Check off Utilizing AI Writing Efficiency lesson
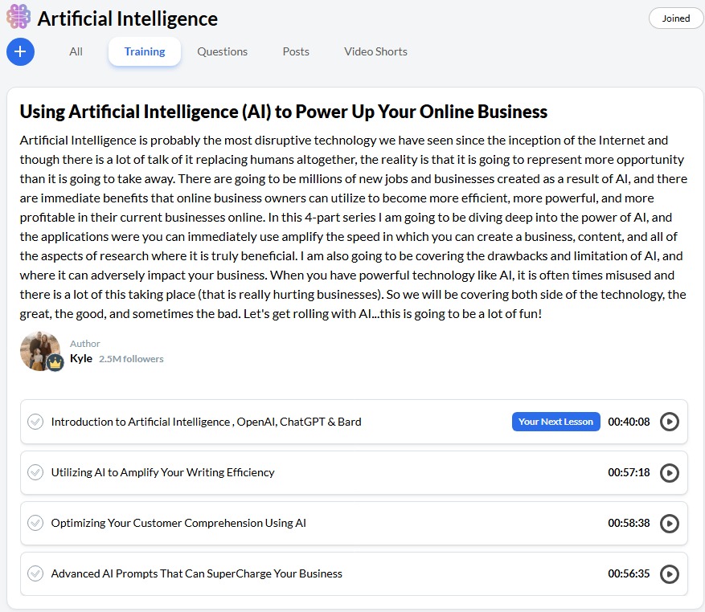 click(x=35, y=472)
